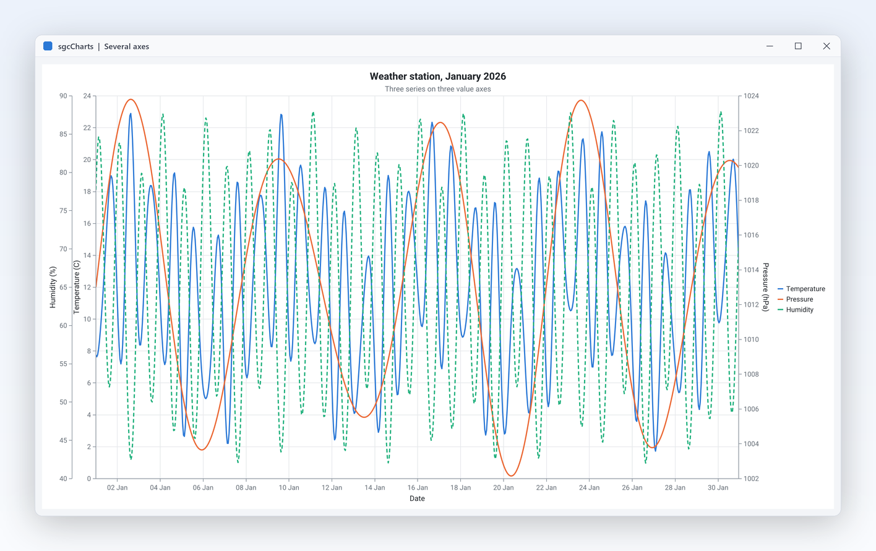Screen dimensions: 876x551
Task: Click the '10 Jan' date tick label
Action: 289,488
